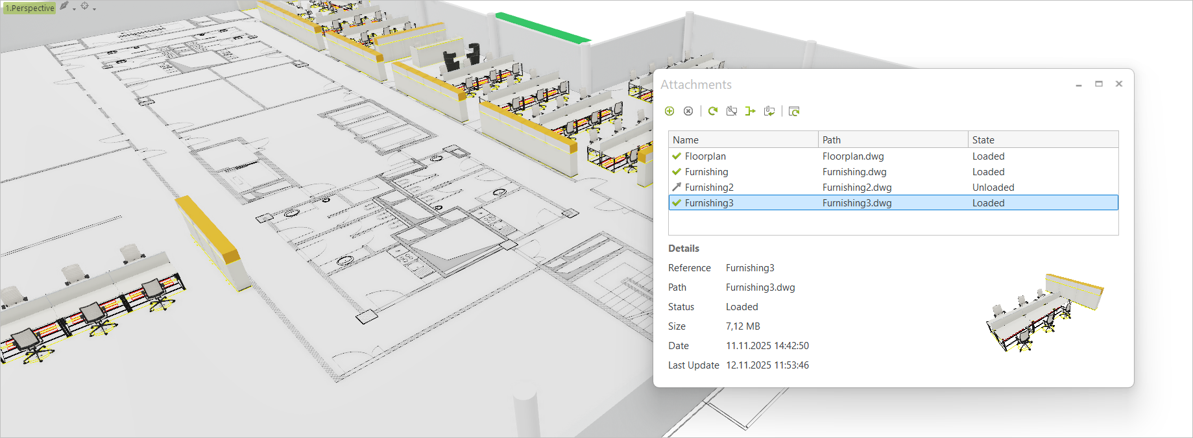Sort the list by the Path column header

(x=893, y=140)
